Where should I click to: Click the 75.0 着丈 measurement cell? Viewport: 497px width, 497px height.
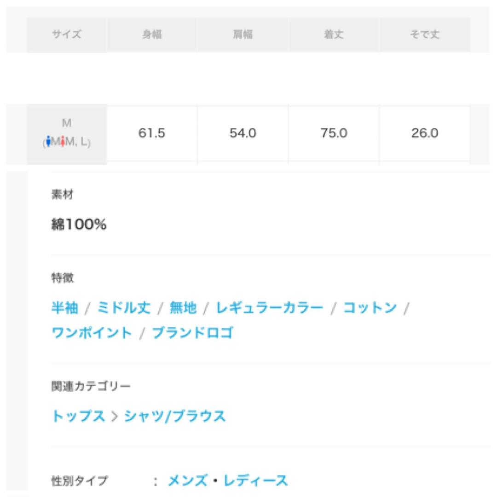click(334, 133)
